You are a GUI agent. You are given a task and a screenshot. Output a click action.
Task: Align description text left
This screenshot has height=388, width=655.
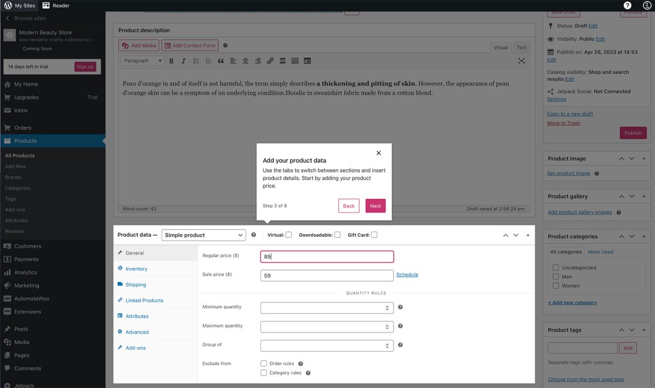click(233, 61)
